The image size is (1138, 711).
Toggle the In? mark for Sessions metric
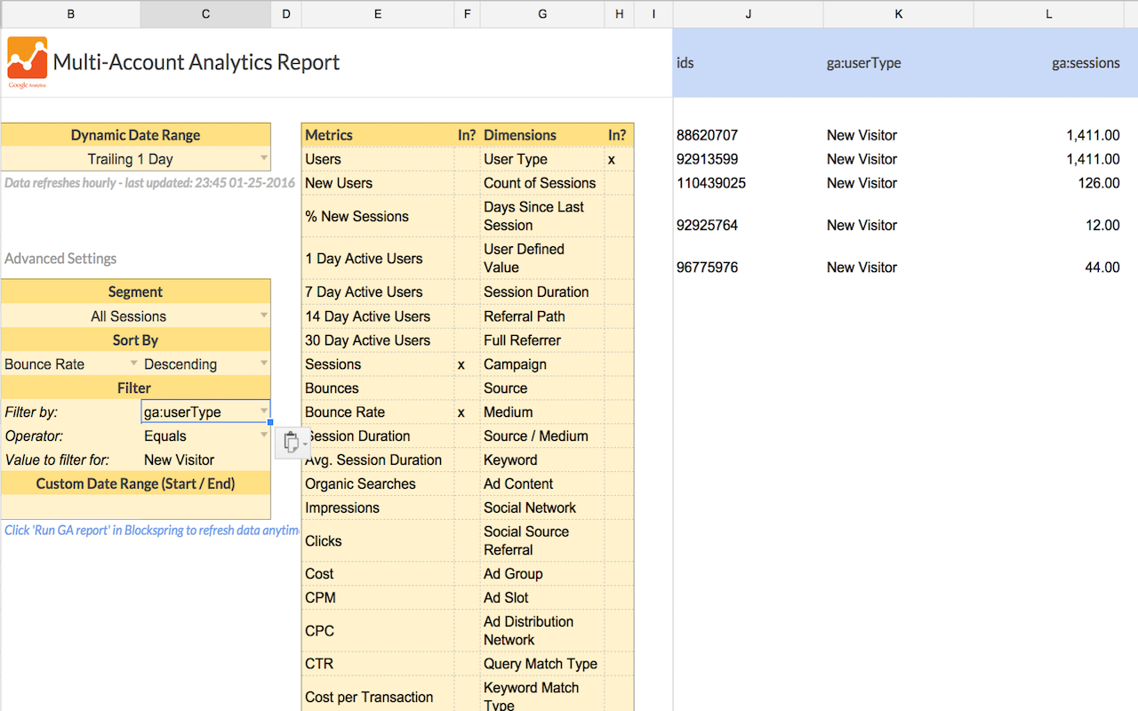point(464,363)
